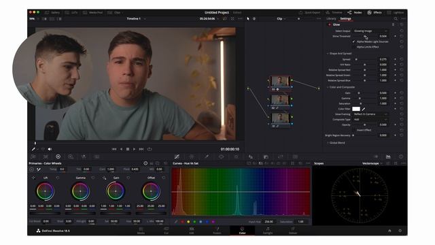Viewport: 435px width, 245px height.
Task: Open the Vectorscope type dropdown
Action: pyautogui.click(x=372, y=163)
